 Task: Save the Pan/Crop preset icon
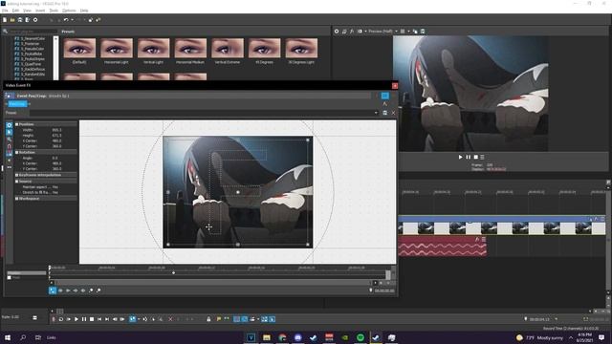point(384,113)
